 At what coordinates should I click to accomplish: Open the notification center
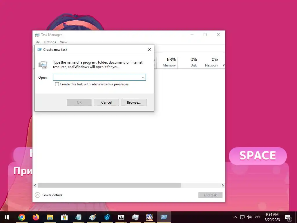(x=288, y=217)
